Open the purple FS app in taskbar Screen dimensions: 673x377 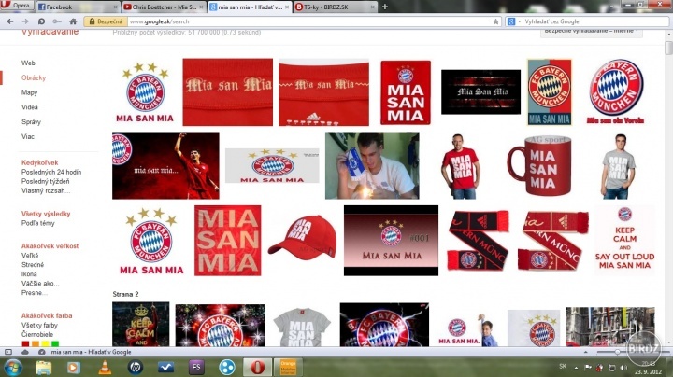(x=196, y=367)
